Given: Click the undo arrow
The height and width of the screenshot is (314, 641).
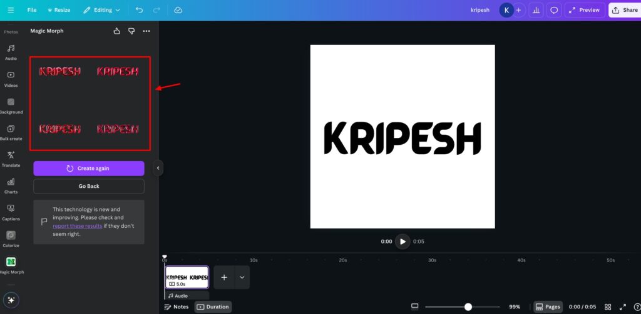Looking at the screenshot, I should (139, 10).
